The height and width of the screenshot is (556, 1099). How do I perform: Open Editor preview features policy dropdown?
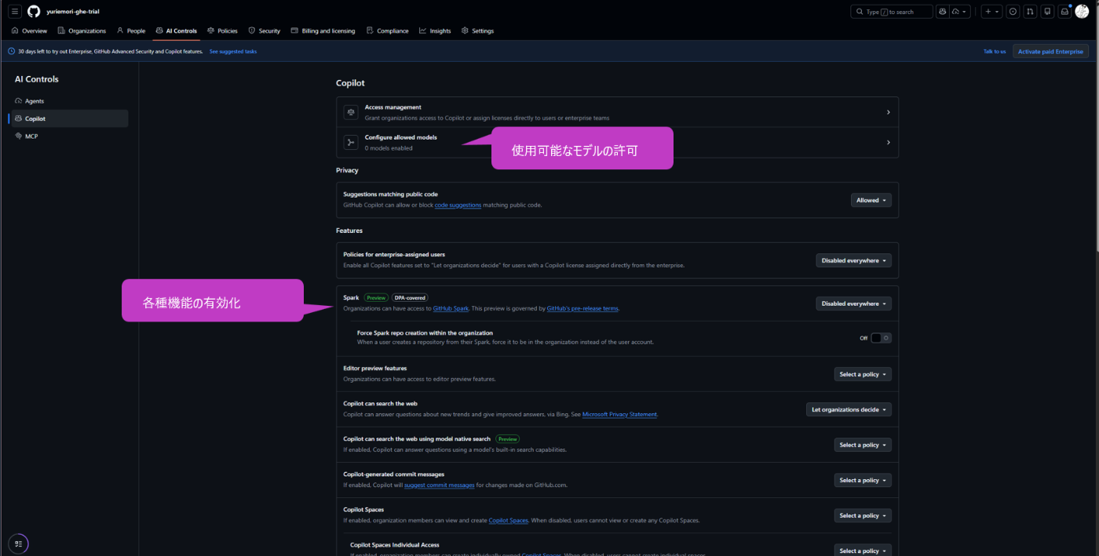pos(863,374)
